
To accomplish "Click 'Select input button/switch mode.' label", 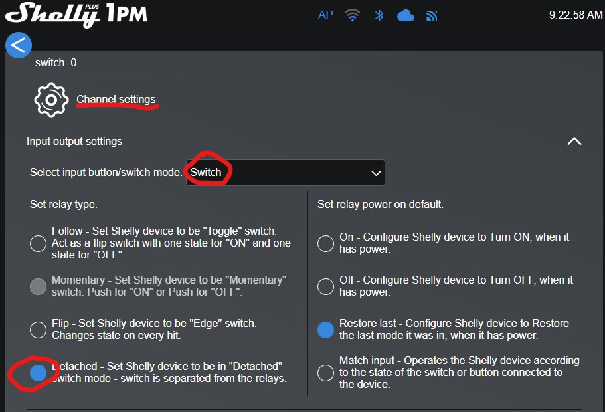I will [106, 172].
